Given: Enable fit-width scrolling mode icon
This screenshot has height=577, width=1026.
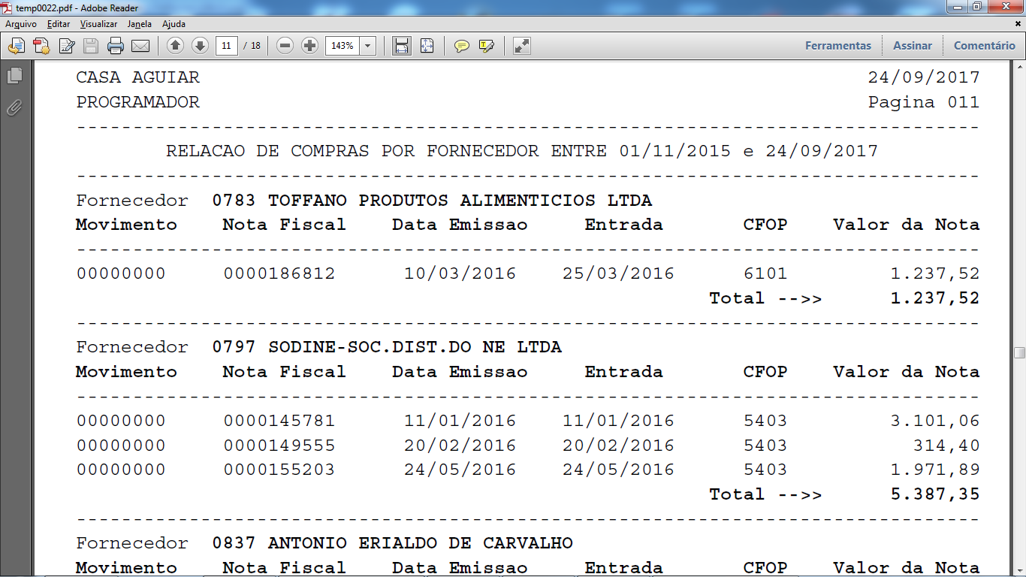Looking at the screenshot, I should (x=402, y=46).
